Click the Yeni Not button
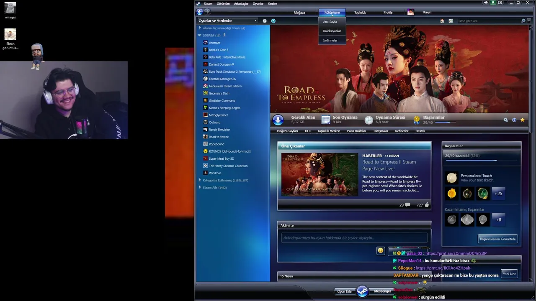 click(509, 274)
